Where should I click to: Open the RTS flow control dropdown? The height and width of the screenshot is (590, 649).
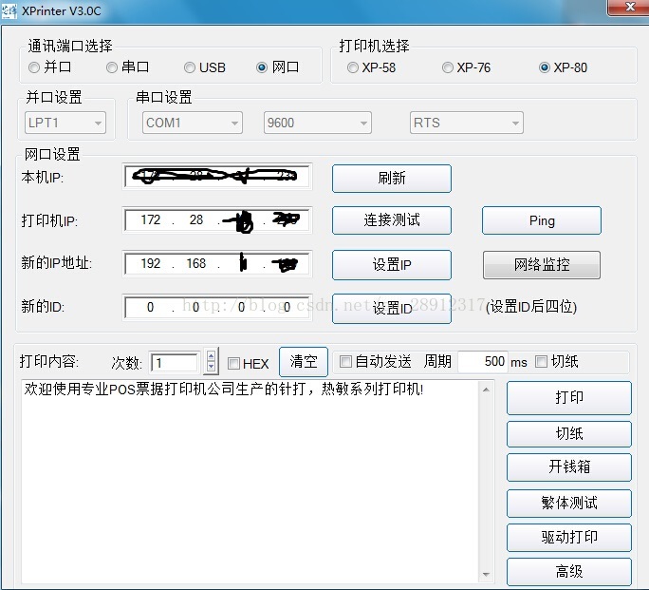[467, 123]
